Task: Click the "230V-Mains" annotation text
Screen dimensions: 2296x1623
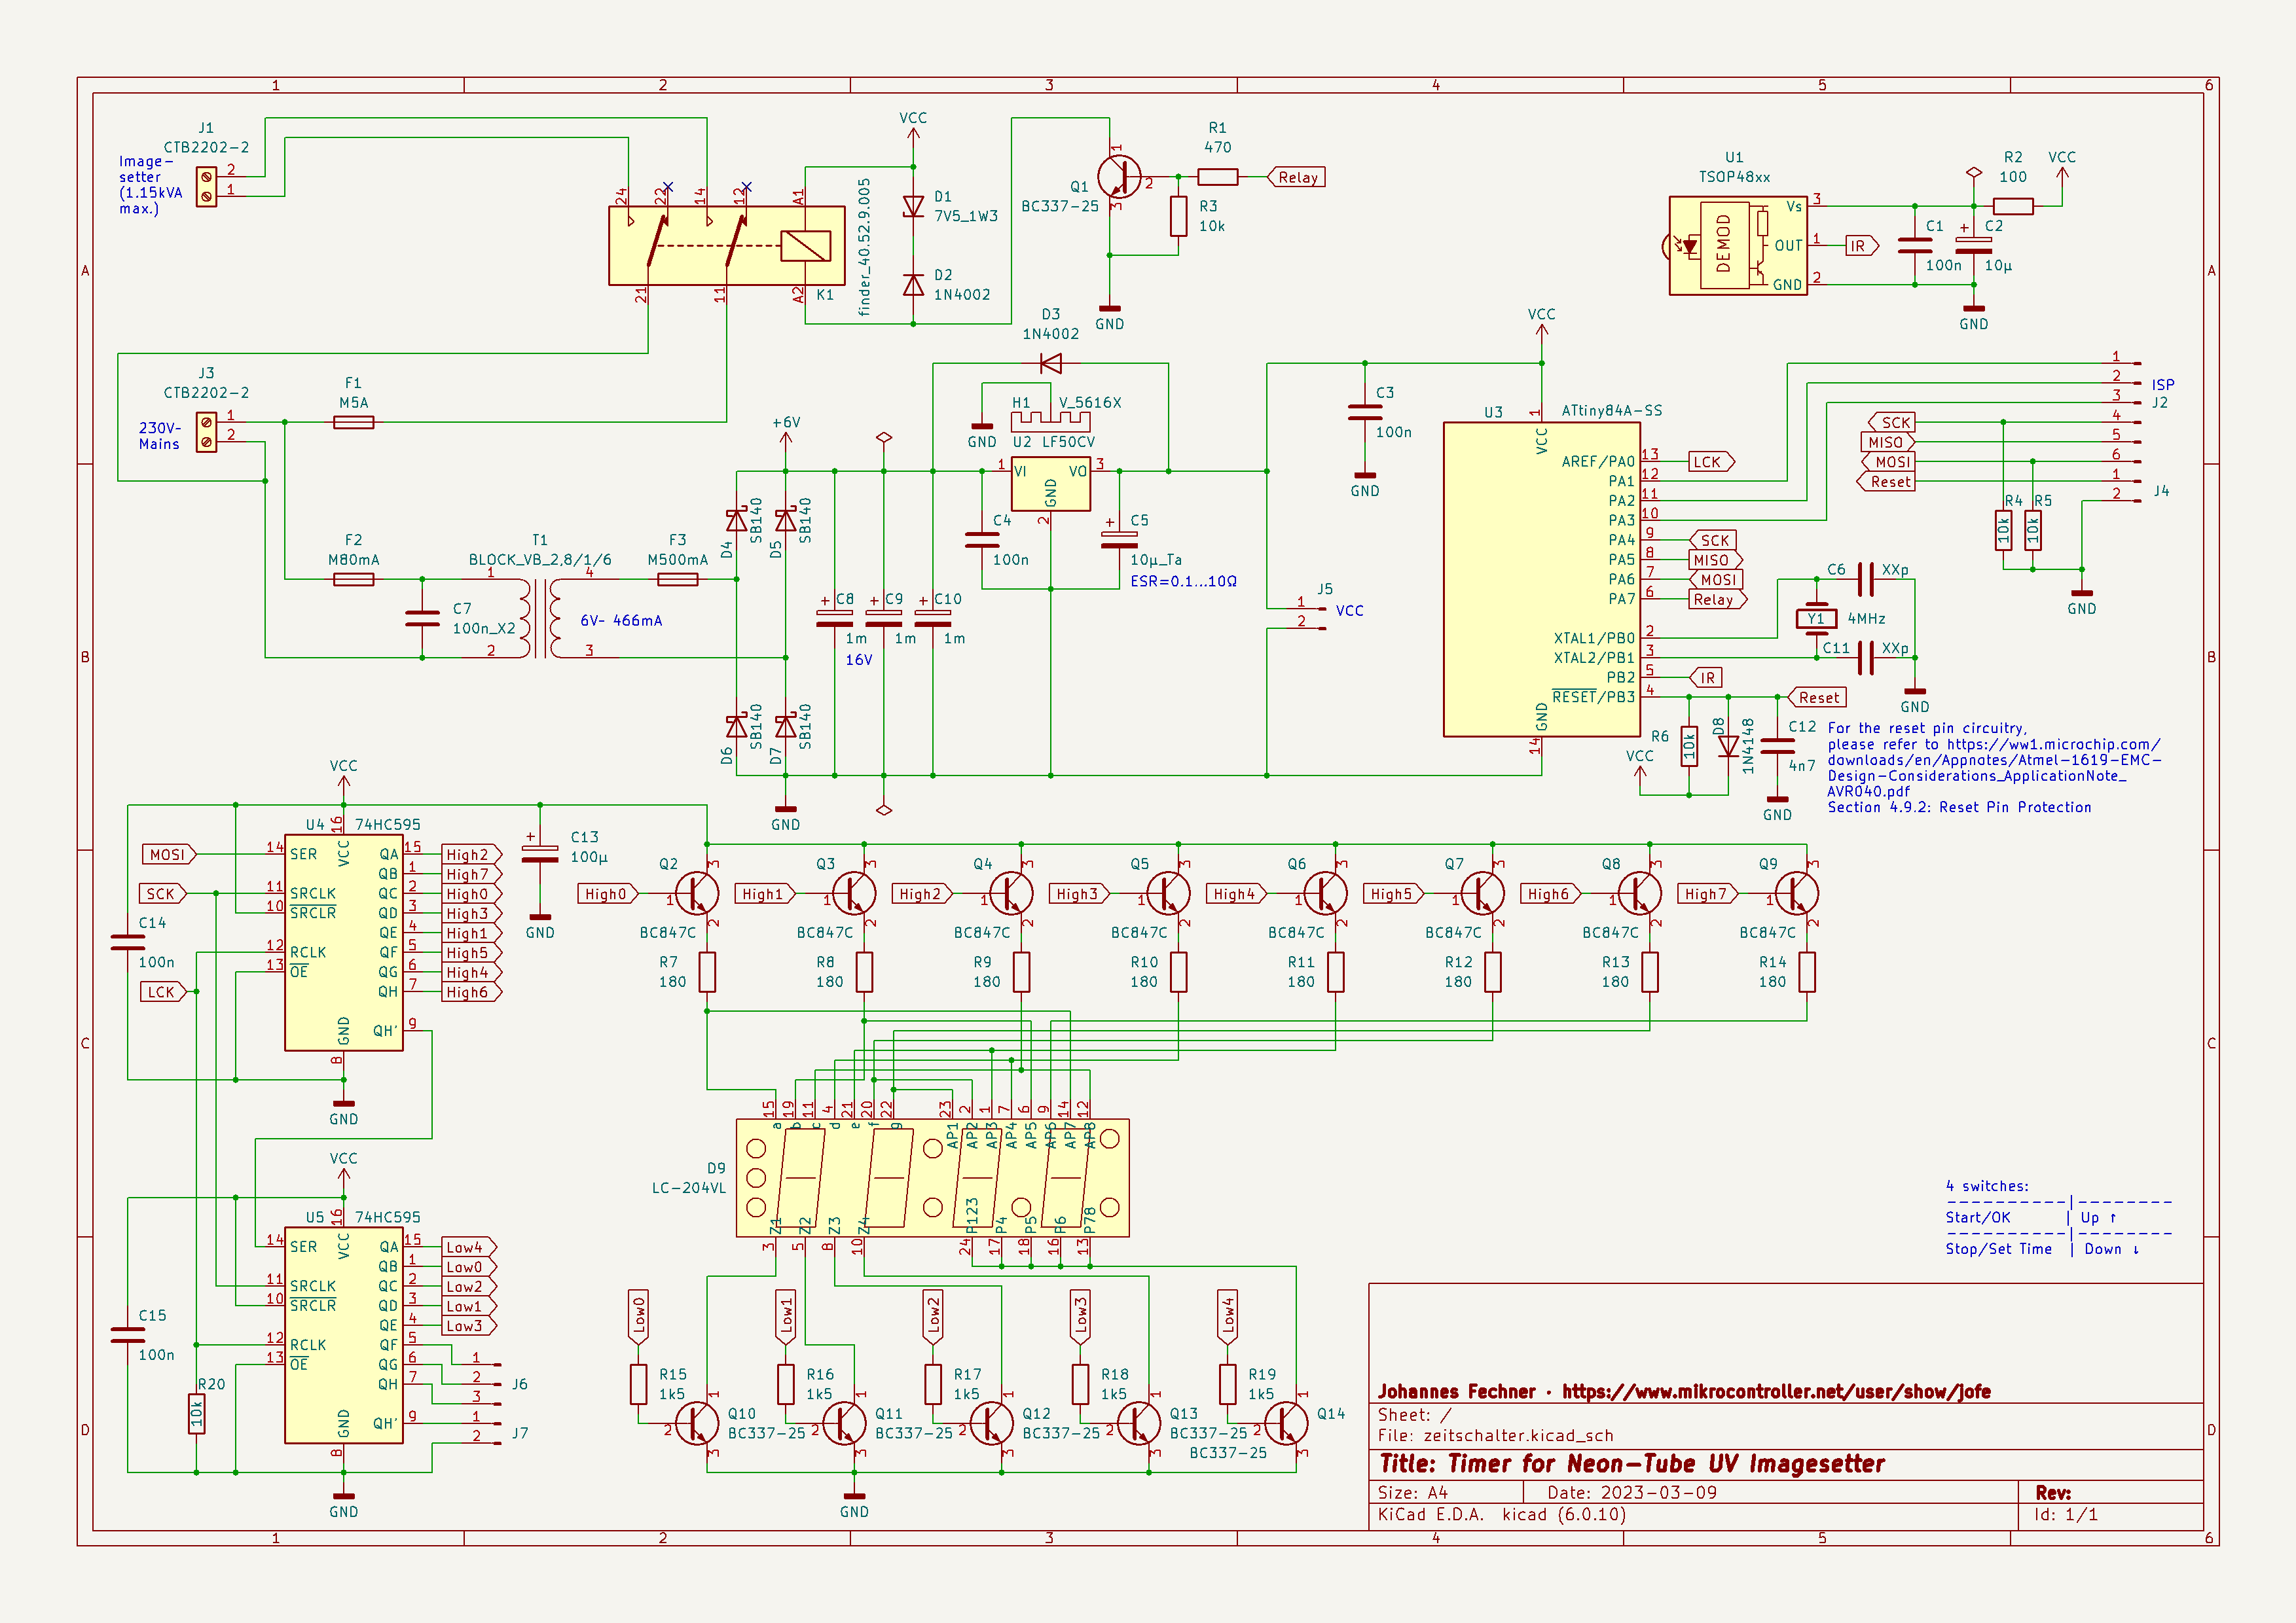Action: point(160,436)
